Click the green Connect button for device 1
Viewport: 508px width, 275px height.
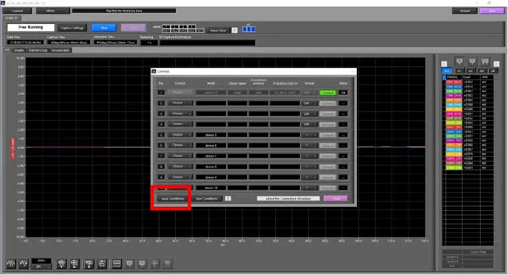tap(328, 92)
